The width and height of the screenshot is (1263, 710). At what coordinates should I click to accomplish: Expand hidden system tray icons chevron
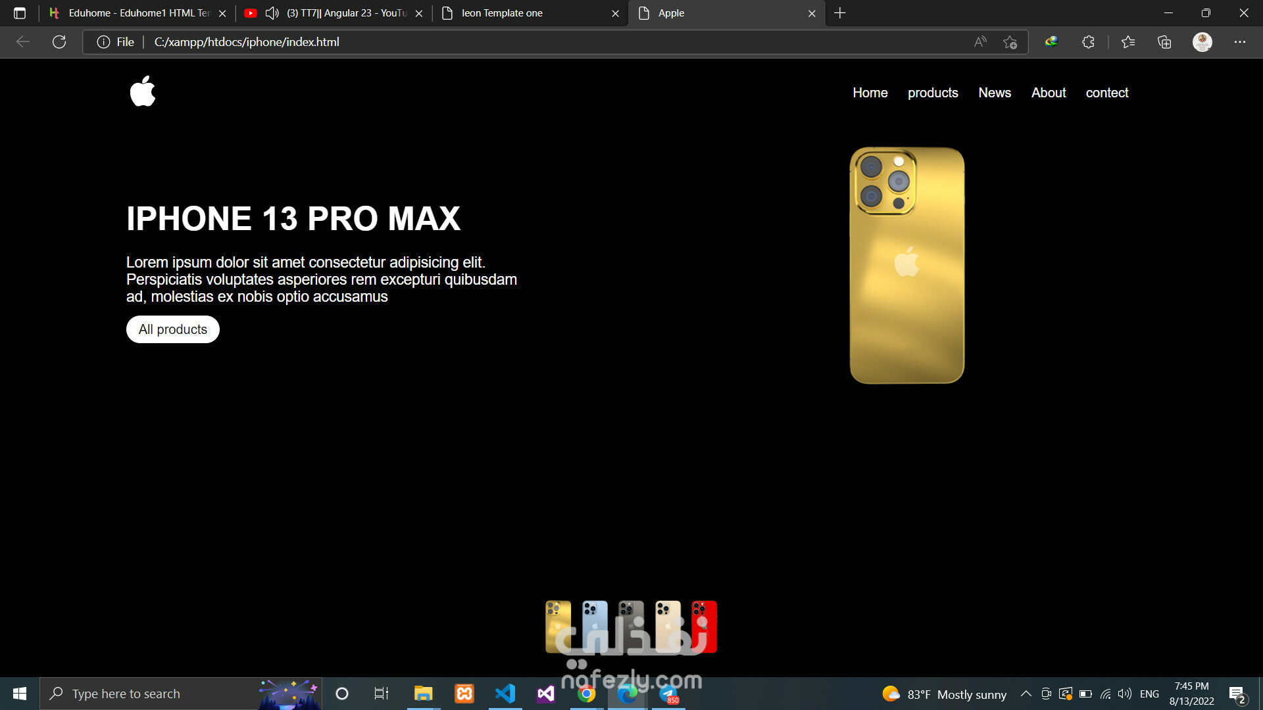click(1026, 694)
